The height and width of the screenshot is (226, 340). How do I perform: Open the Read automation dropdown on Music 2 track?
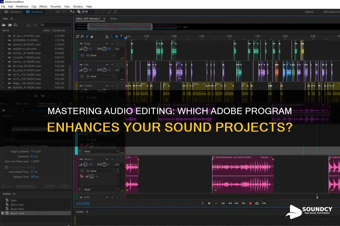pyautogui.click(x=101, y=189)
